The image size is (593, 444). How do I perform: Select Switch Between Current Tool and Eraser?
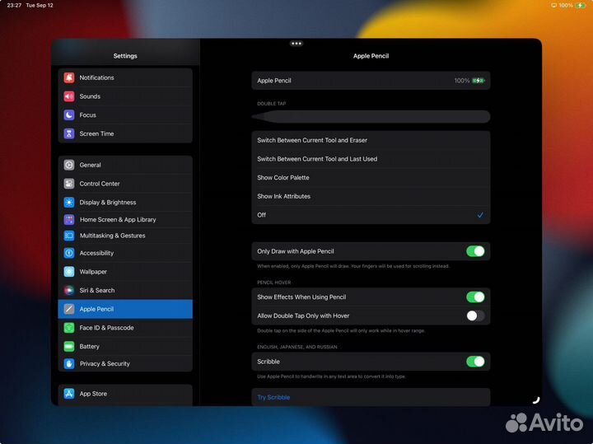point(371,140)
